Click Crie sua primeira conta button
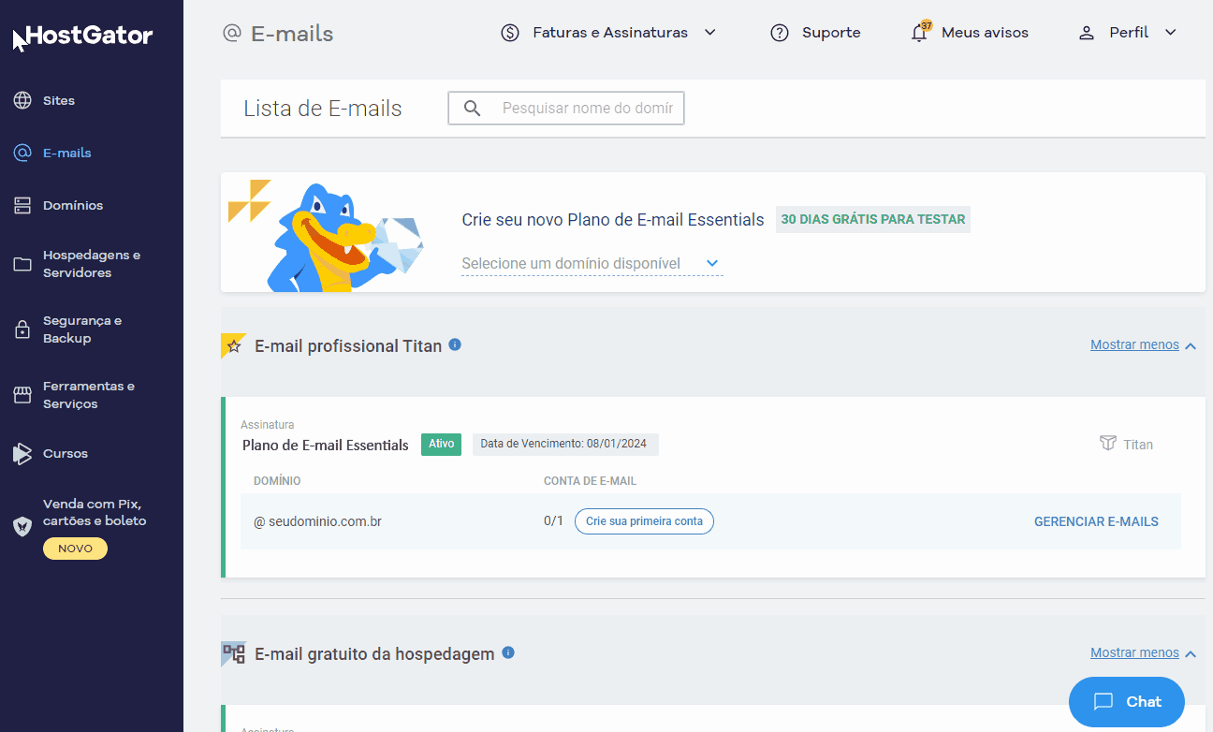Screen dimensions: 1213x732 pyautogui.click(x=644, y=521)
